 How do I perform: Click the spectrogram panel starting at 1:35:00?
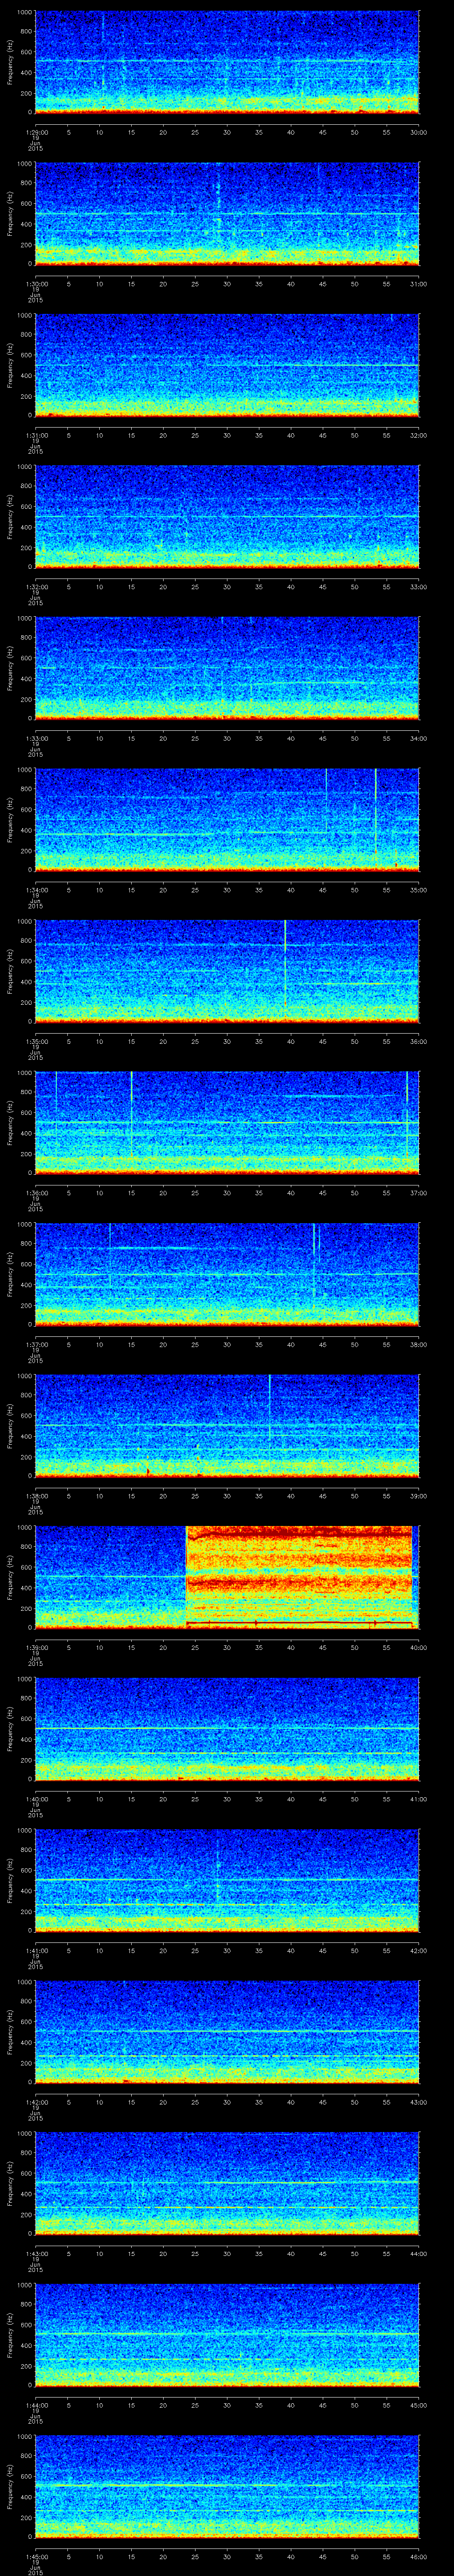click(x=227, y=971)
